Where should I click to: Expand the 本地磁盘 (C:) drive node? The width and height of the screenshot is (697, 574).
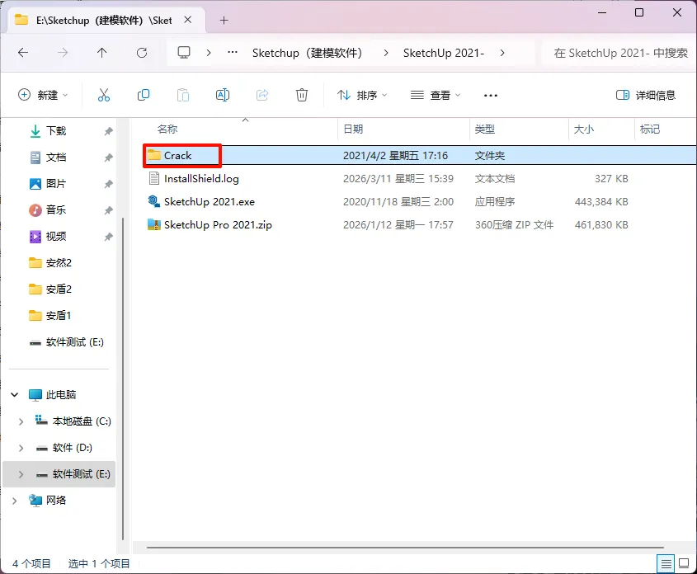pos(21,421)
